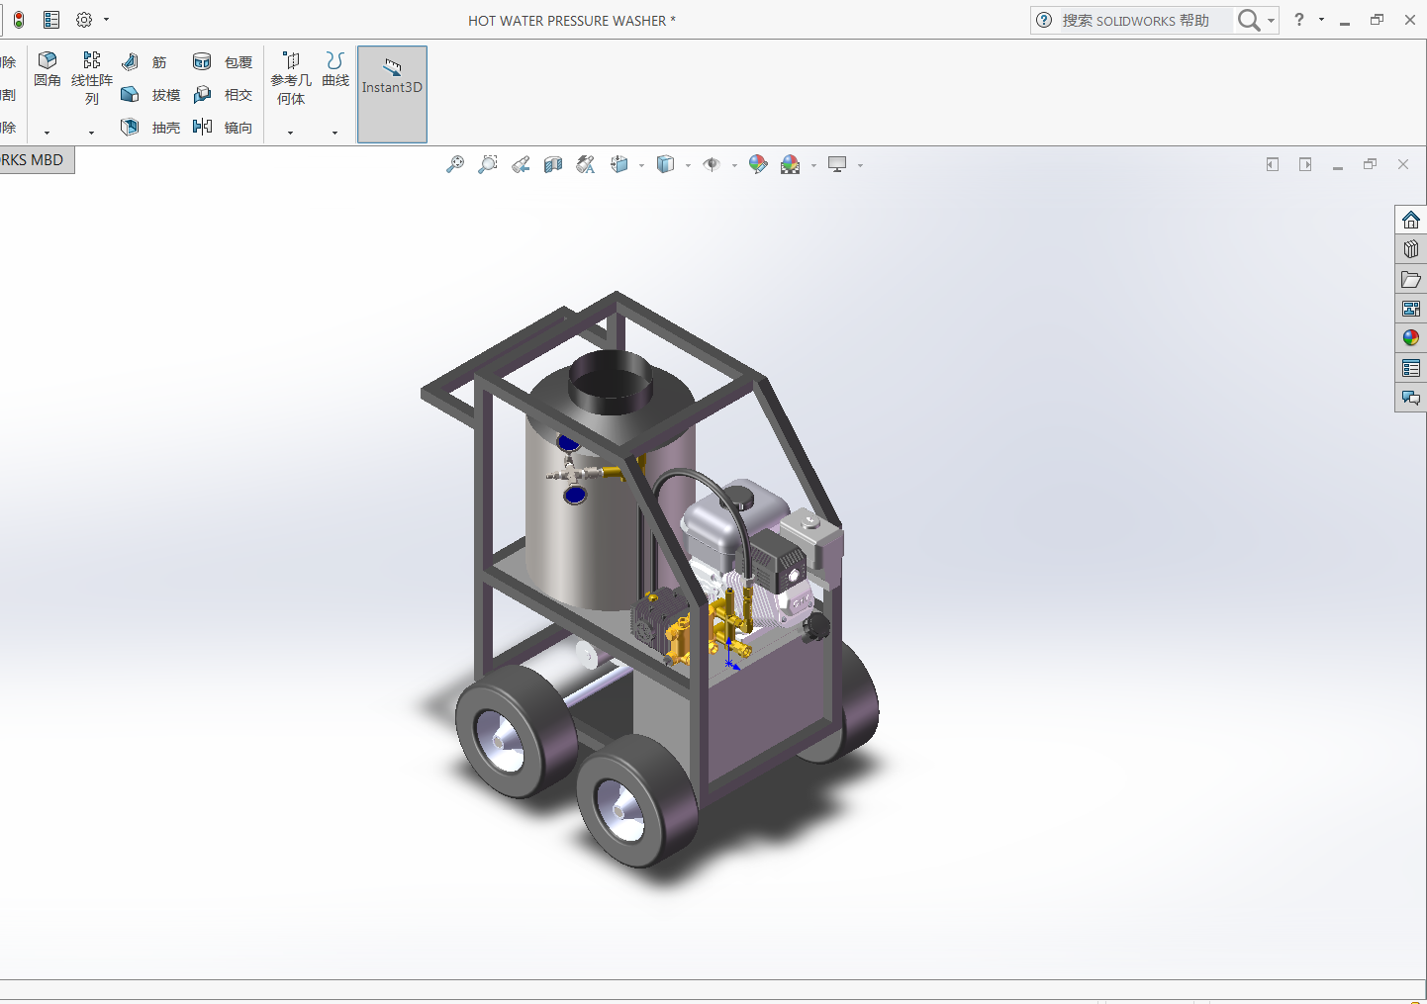This screenshot has width=1427, height=1004.
Task: Activate the Section View icon
Action: 553,165
